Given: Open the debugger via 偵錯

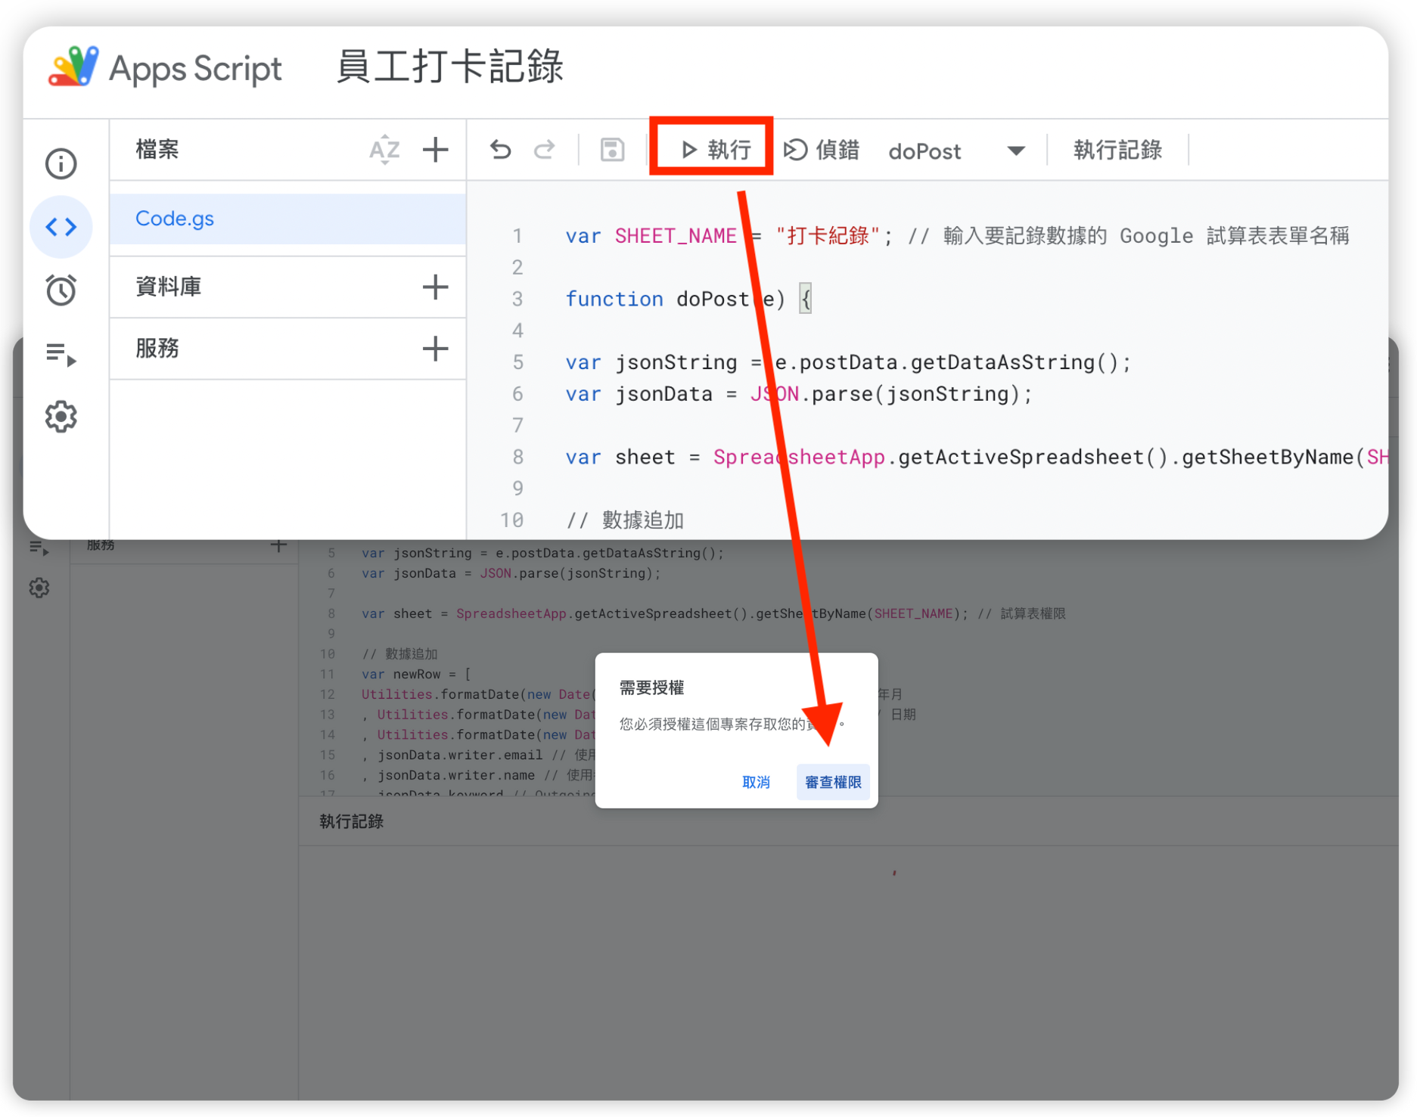Looking at the screenshot, I should click(823, 150).
